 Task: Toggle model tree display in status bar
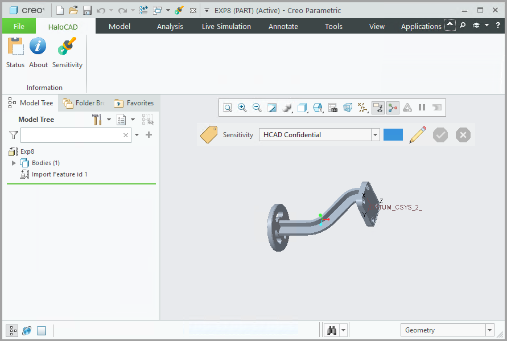[x=12, y=331]
